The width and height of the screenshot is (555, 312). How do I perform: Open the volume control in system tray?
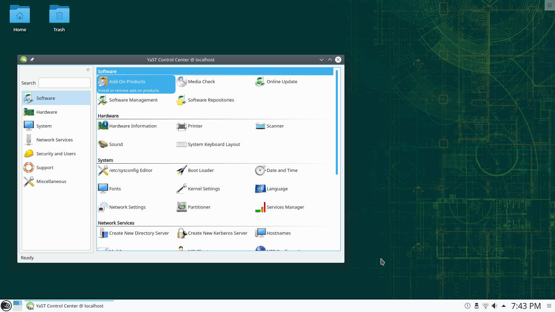pos(494,306)
